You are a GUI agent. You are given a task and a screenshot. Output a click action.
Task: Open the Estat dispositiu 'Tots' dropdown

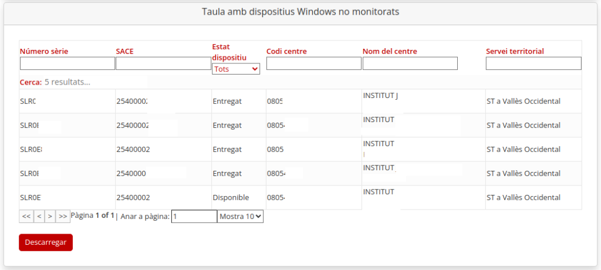pos(236,69)
